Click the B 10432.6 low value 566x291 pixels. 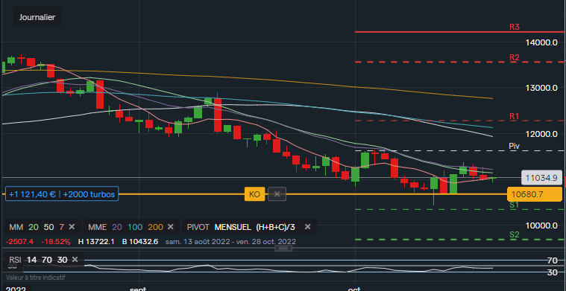click(140, 241)
